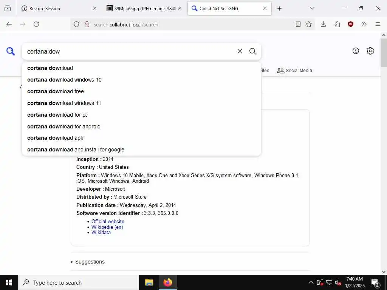
Task: Choose suggestion cortana download apk
Action: coord(141,138)
